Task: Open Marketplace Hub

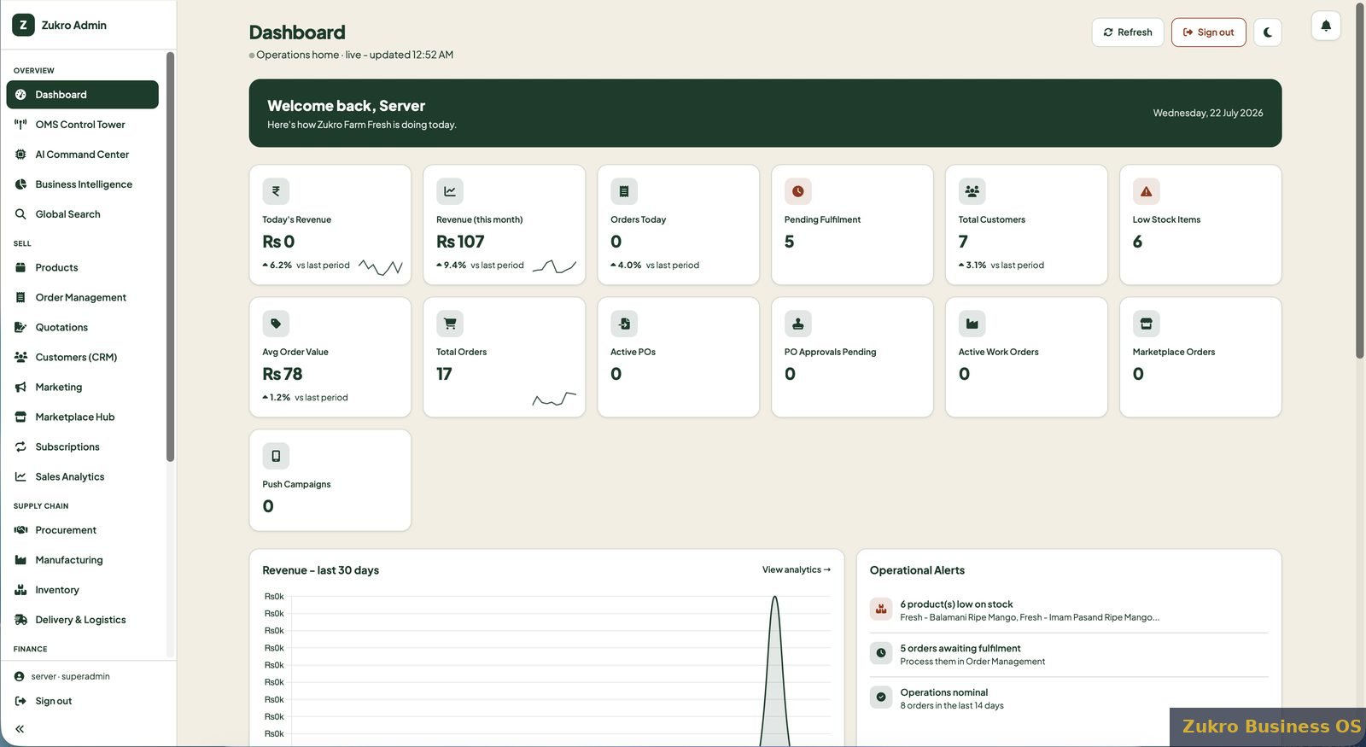Action: (x=82, y=417)
